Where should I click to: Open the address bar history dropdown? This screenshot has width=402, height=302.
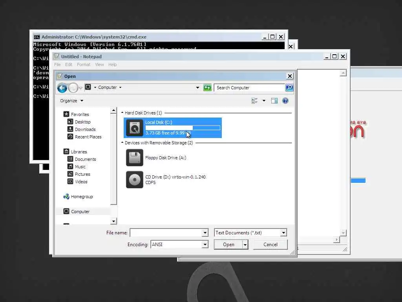[x=197, y=88]
